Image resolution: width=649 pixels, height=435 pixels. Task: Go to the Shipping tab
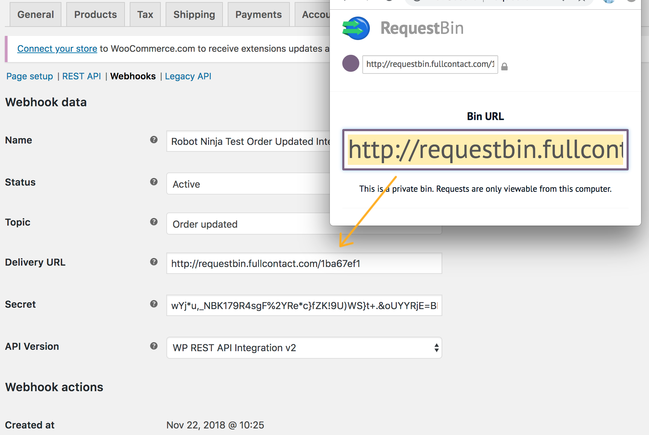click(x=194, y=14)
